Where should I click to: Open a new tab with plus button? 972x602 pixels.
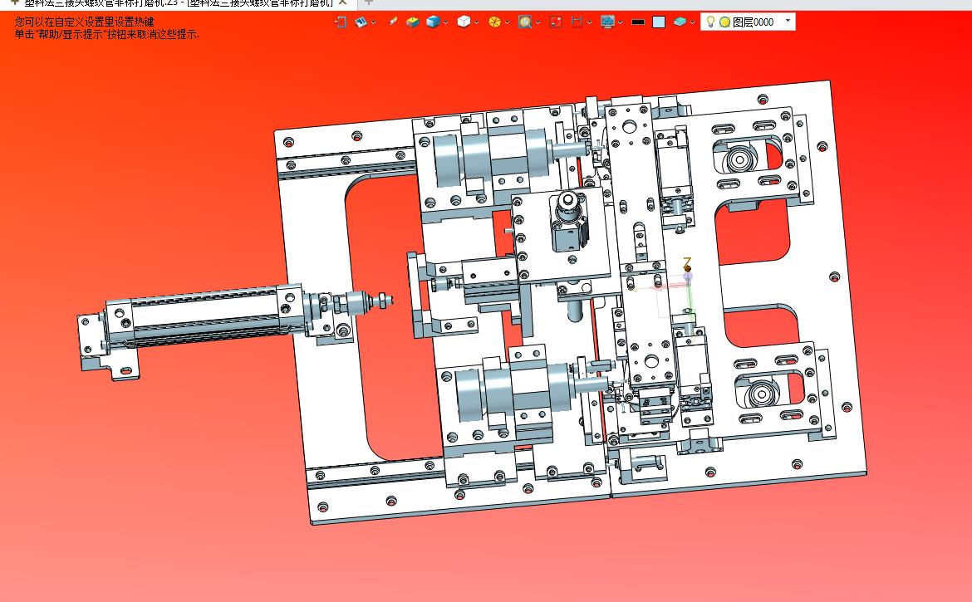pyautogui.click(x=370, y=2)
